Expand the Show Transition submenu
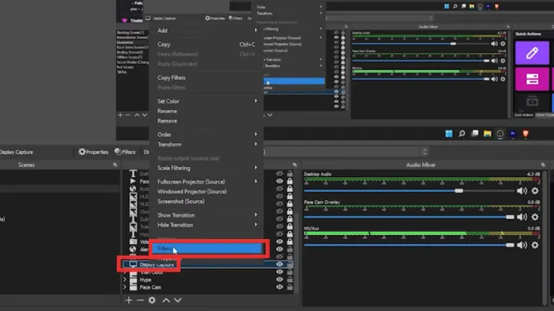The height and width of the screenshot is (311, 554). tap(256, 215)
